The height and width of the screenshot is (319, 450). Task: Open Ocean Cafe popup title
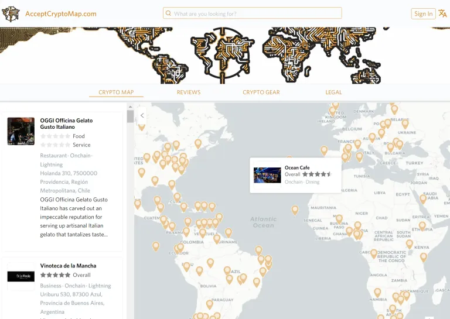[297, 167]
